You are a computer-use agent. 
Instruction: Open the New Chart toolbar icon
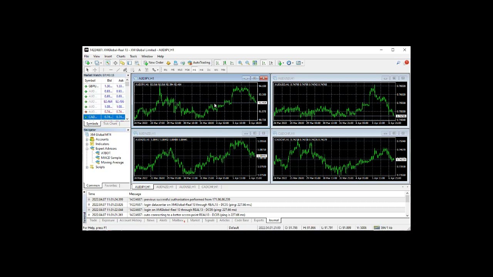[88, 63]
